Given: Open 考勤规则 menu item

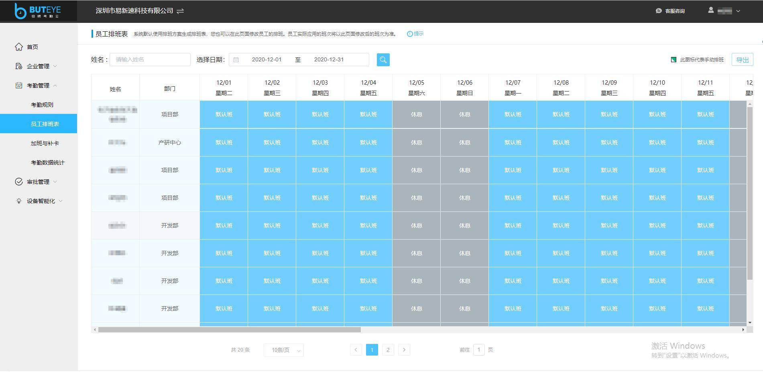Looking at the screenshot, I should coord(42,105).
